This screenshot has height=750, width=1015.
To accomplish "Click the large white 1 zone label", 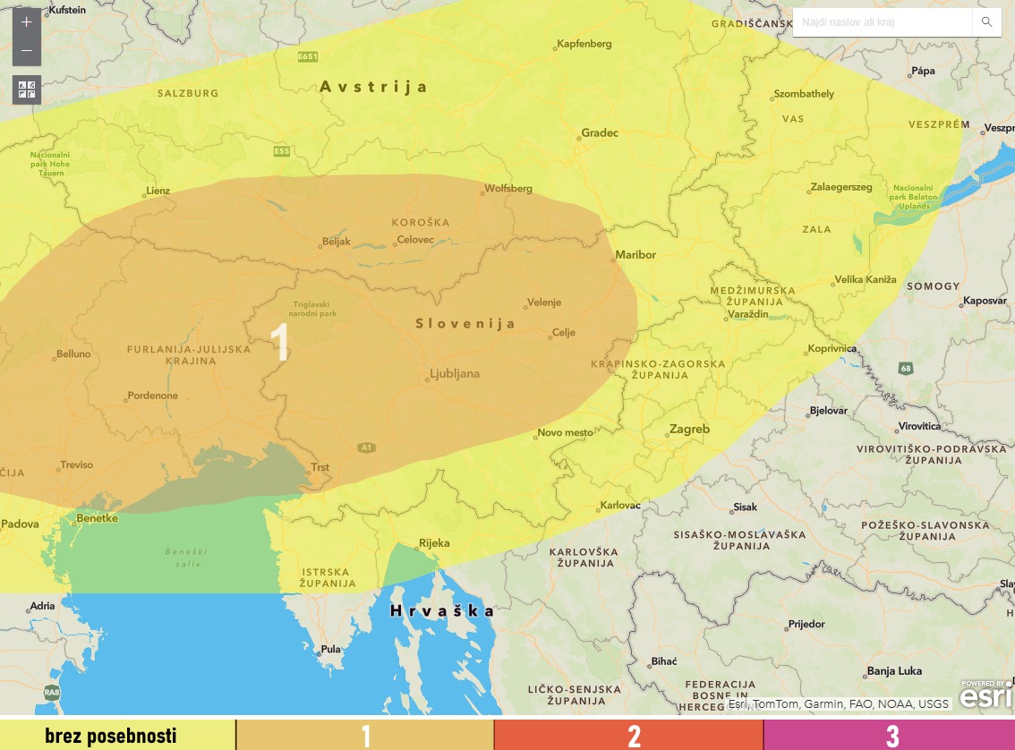I will click(280, 342).
